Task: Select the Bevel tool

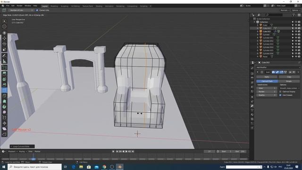Action: pos(4,85)
